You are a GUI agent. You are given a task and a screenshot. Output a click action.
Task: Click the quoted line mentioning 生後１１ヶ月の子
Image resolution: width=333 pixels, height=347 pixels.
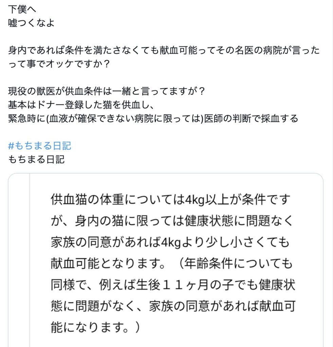coord(173,285)
